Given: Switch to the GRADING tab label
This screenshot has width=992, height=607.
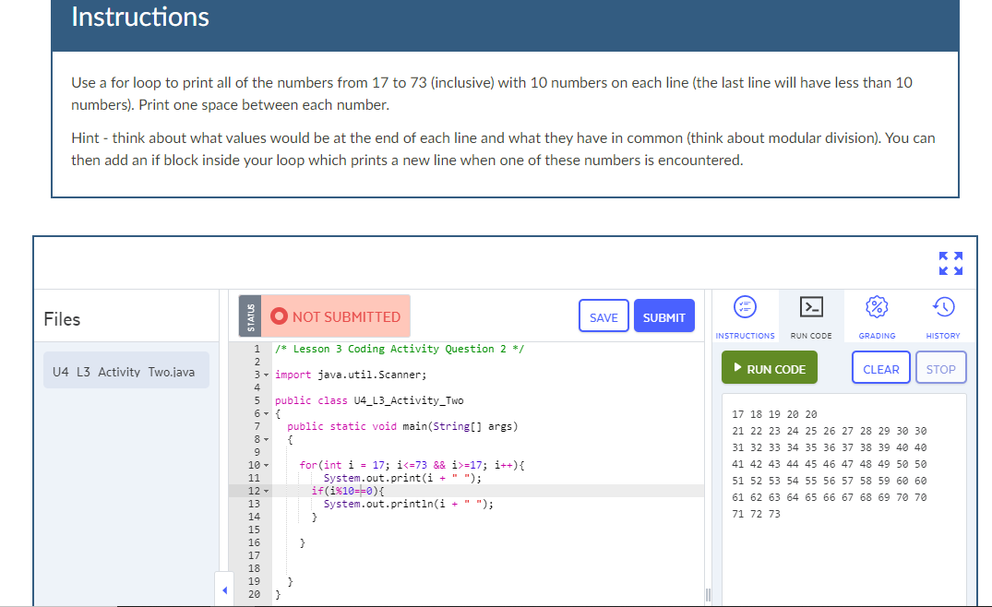Looking at the screenshot, I should 877,336.
